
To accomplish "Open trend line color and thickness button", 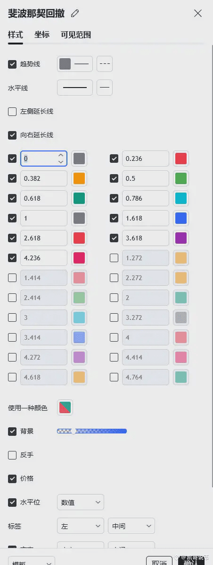I will (x=75, y=64).
